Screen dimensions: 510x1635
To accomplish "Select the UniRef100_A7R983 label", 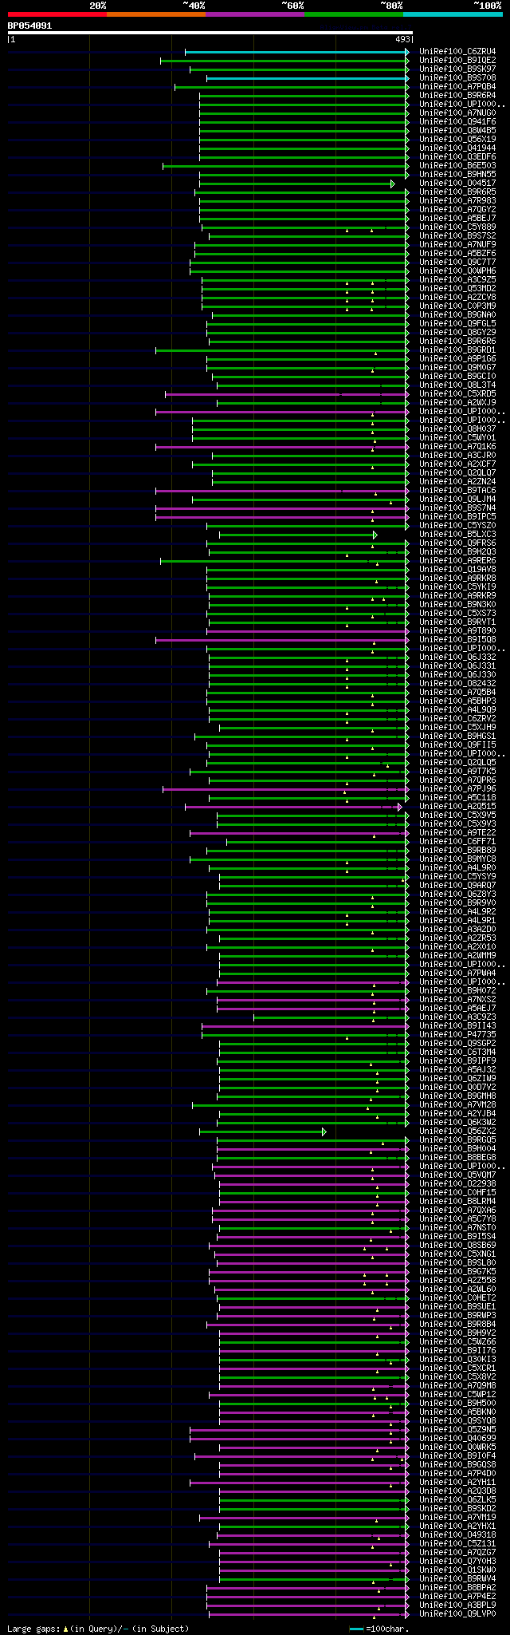I will point(457,201).
